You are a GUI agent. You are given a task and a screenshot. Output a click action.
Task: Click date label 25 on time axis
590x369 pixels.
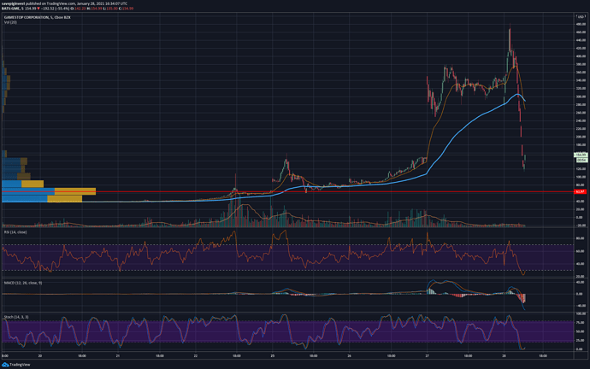tap(273, 355)
